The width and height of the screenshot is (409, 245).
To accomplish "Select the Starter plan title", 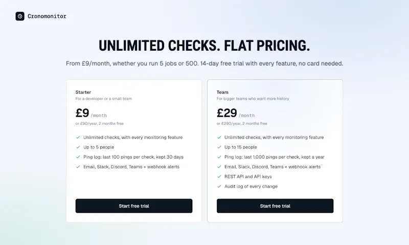I will 83,92.
